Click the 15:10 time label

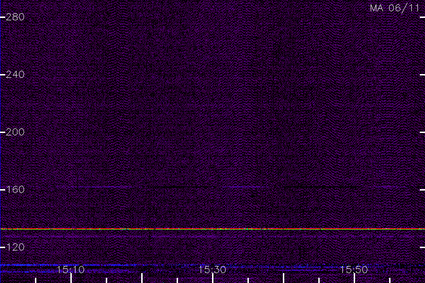(71, 270)
